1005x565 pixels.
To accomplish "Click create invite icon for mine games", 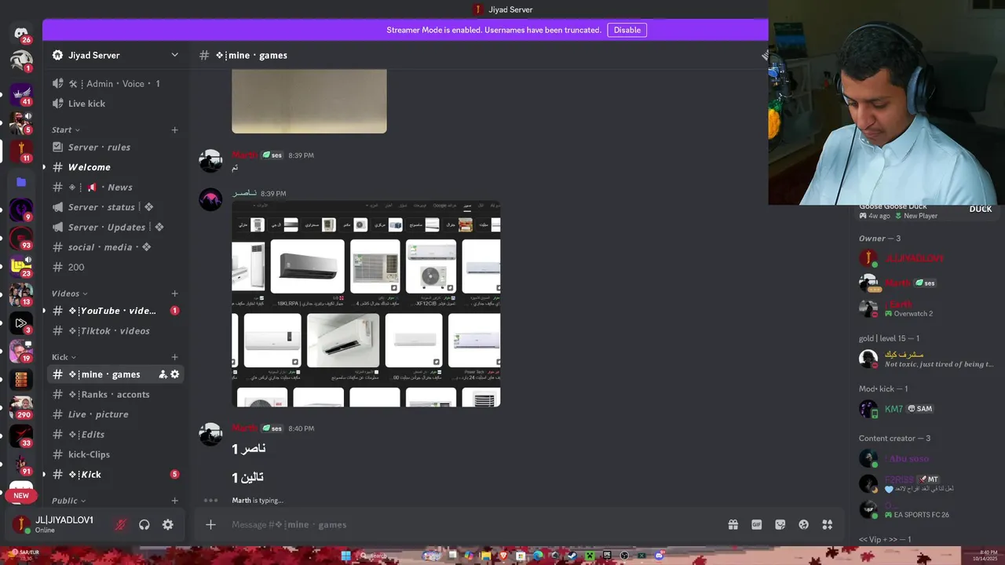I will (163, 374).
